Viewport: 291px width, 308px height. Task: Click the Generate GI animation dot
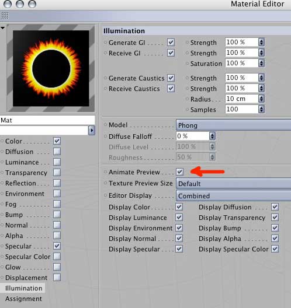point(105,42)
